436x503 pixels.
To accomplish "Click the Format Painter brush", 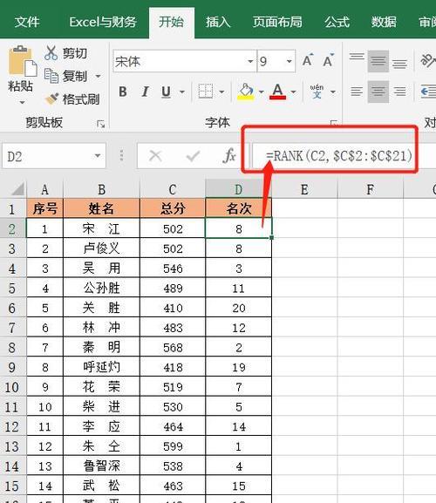I will coord(51,99).
